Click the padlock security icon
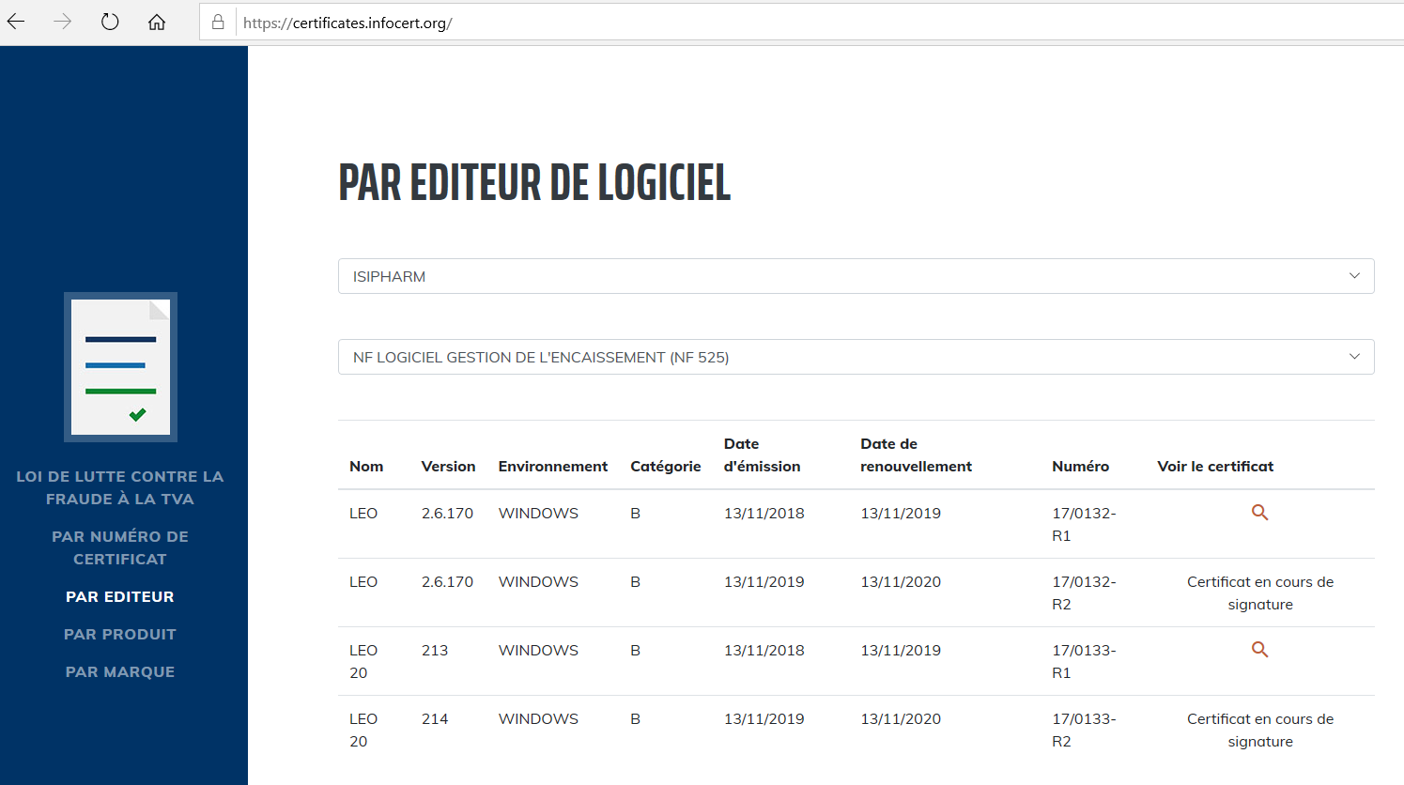 pyautogui.click(x=218, y=23)
